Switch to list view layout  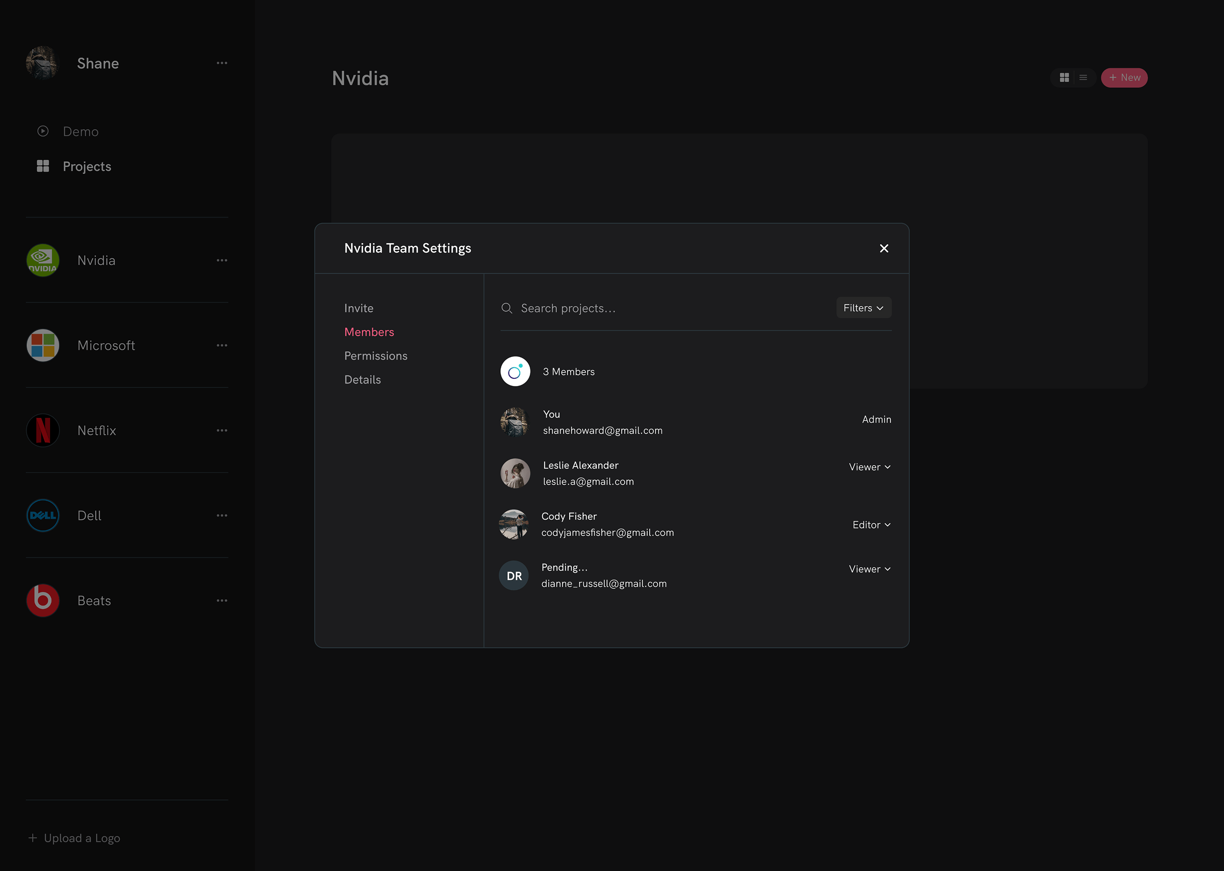coord(1083,77)
